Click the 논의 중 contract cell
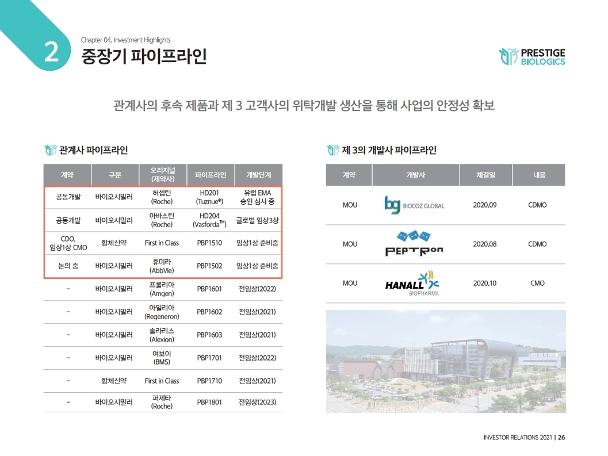Viewport: 608px width, 456px height. (x=68, y=266)
